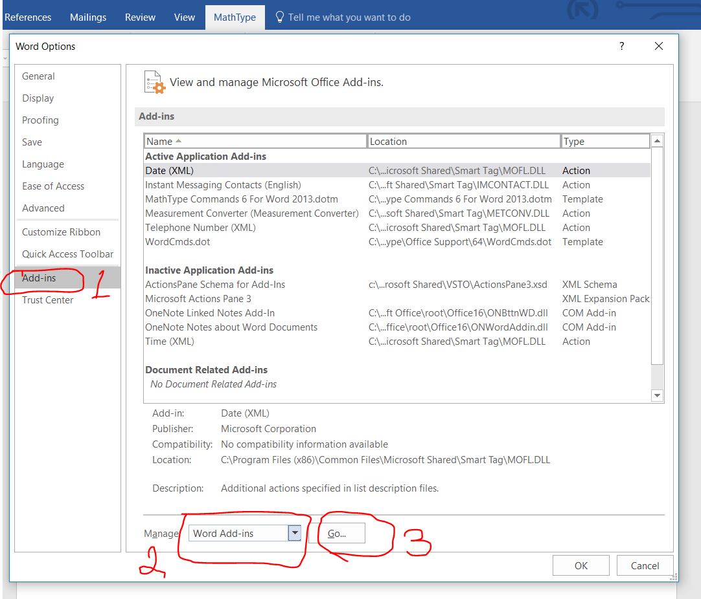
Task: Select the Time (XML) add-in row
Action: point(397,342)
